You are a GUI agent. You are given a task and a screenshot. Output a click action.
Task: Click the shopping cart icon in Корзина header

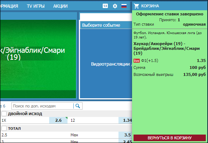(x=136, y=6)
